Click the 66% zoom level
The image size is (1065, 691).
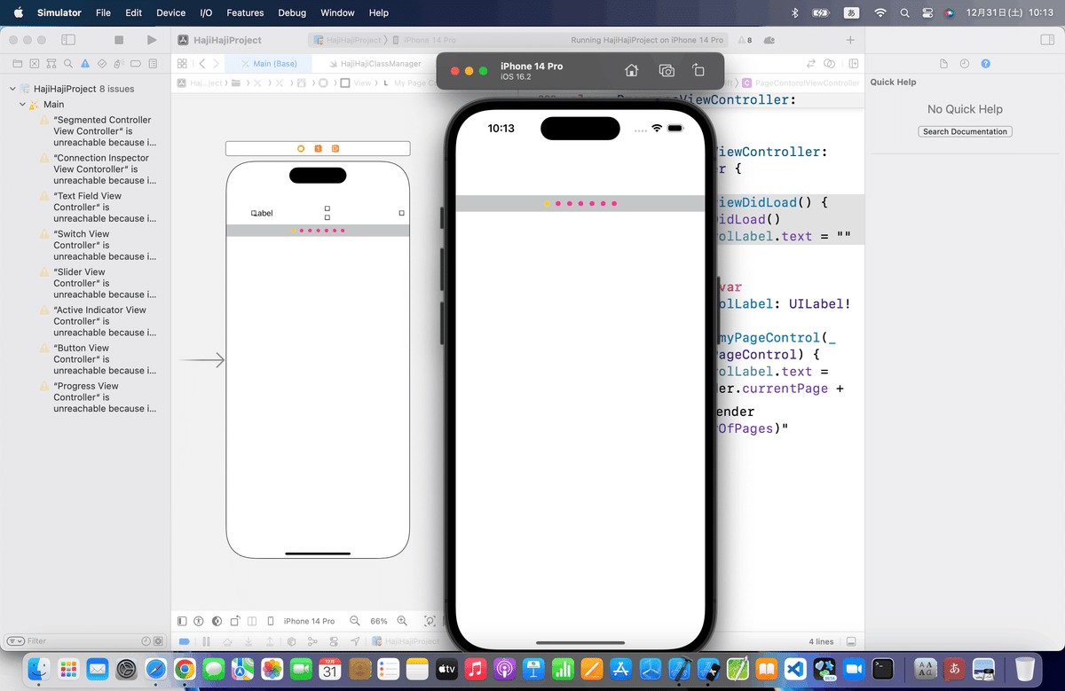pyautogui.click(x=379, y=621)
